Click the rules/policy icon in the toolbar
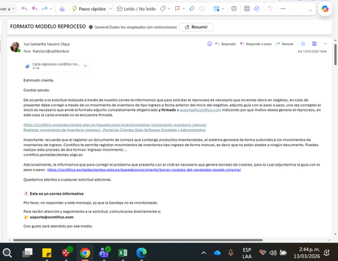The image size is (338, 261). point(216,9)
